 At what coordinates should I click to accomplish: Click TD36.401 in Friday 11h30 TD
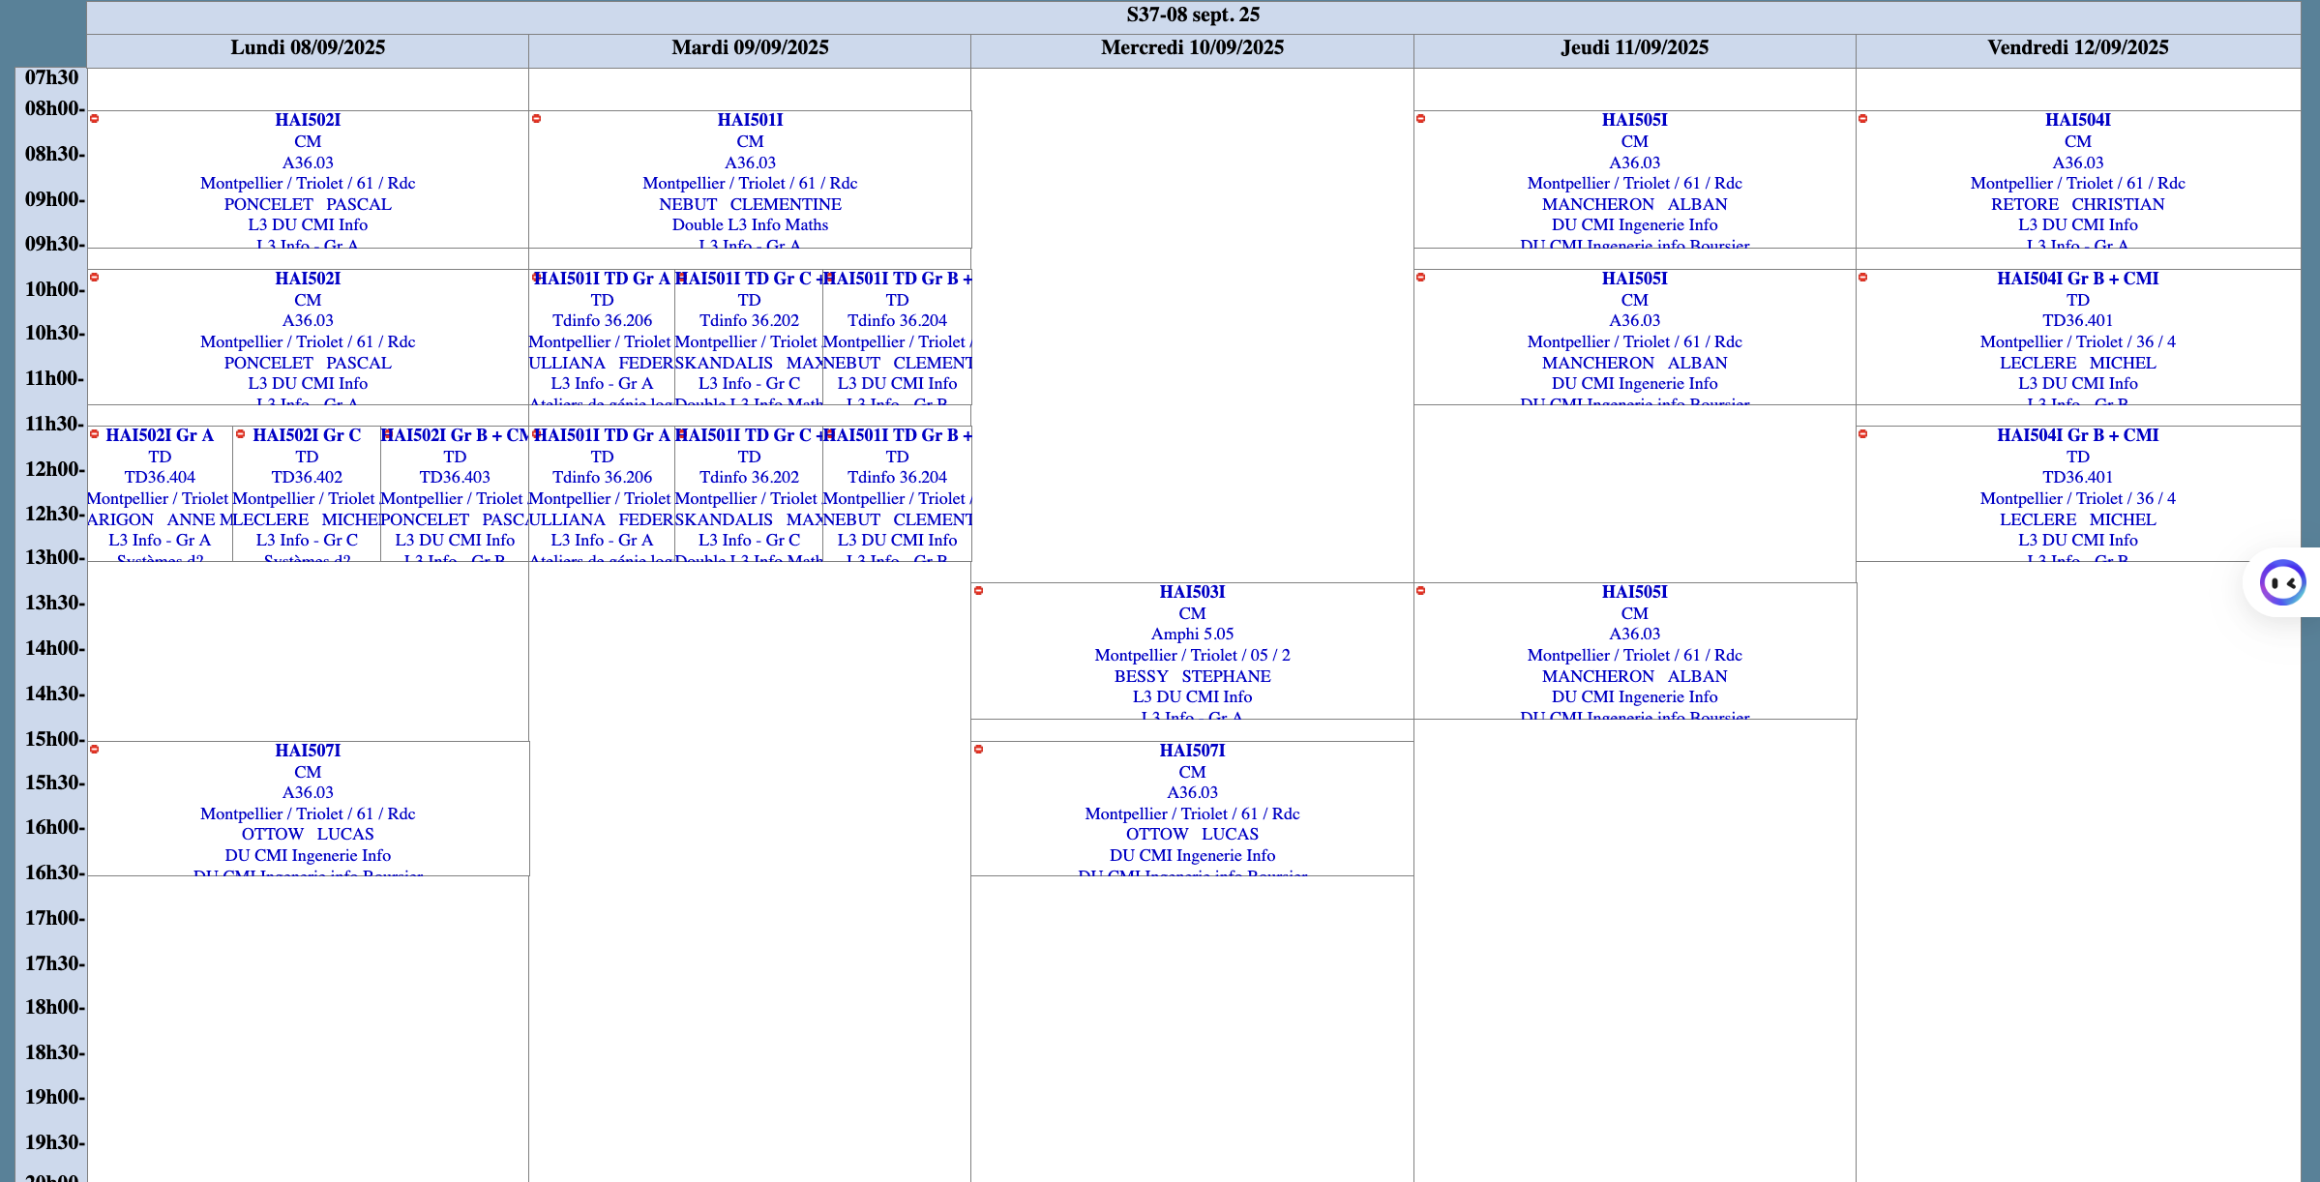pos(2078,478)
